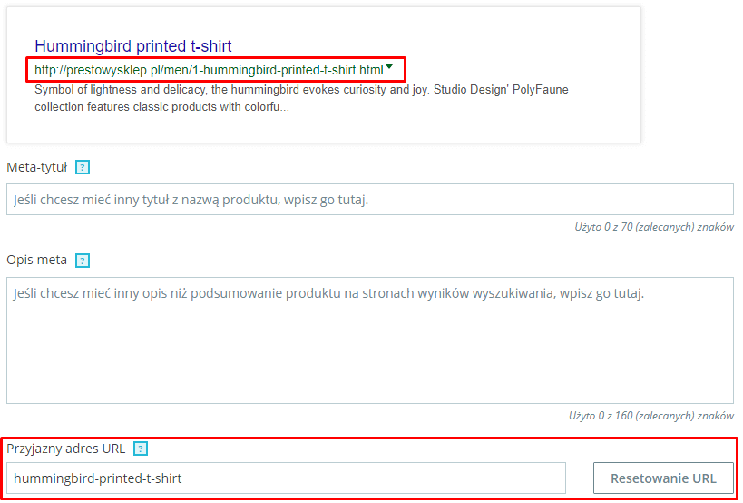
Task: Reset the URL with Resetowanie URL button
Action: [x=663, y=478]
